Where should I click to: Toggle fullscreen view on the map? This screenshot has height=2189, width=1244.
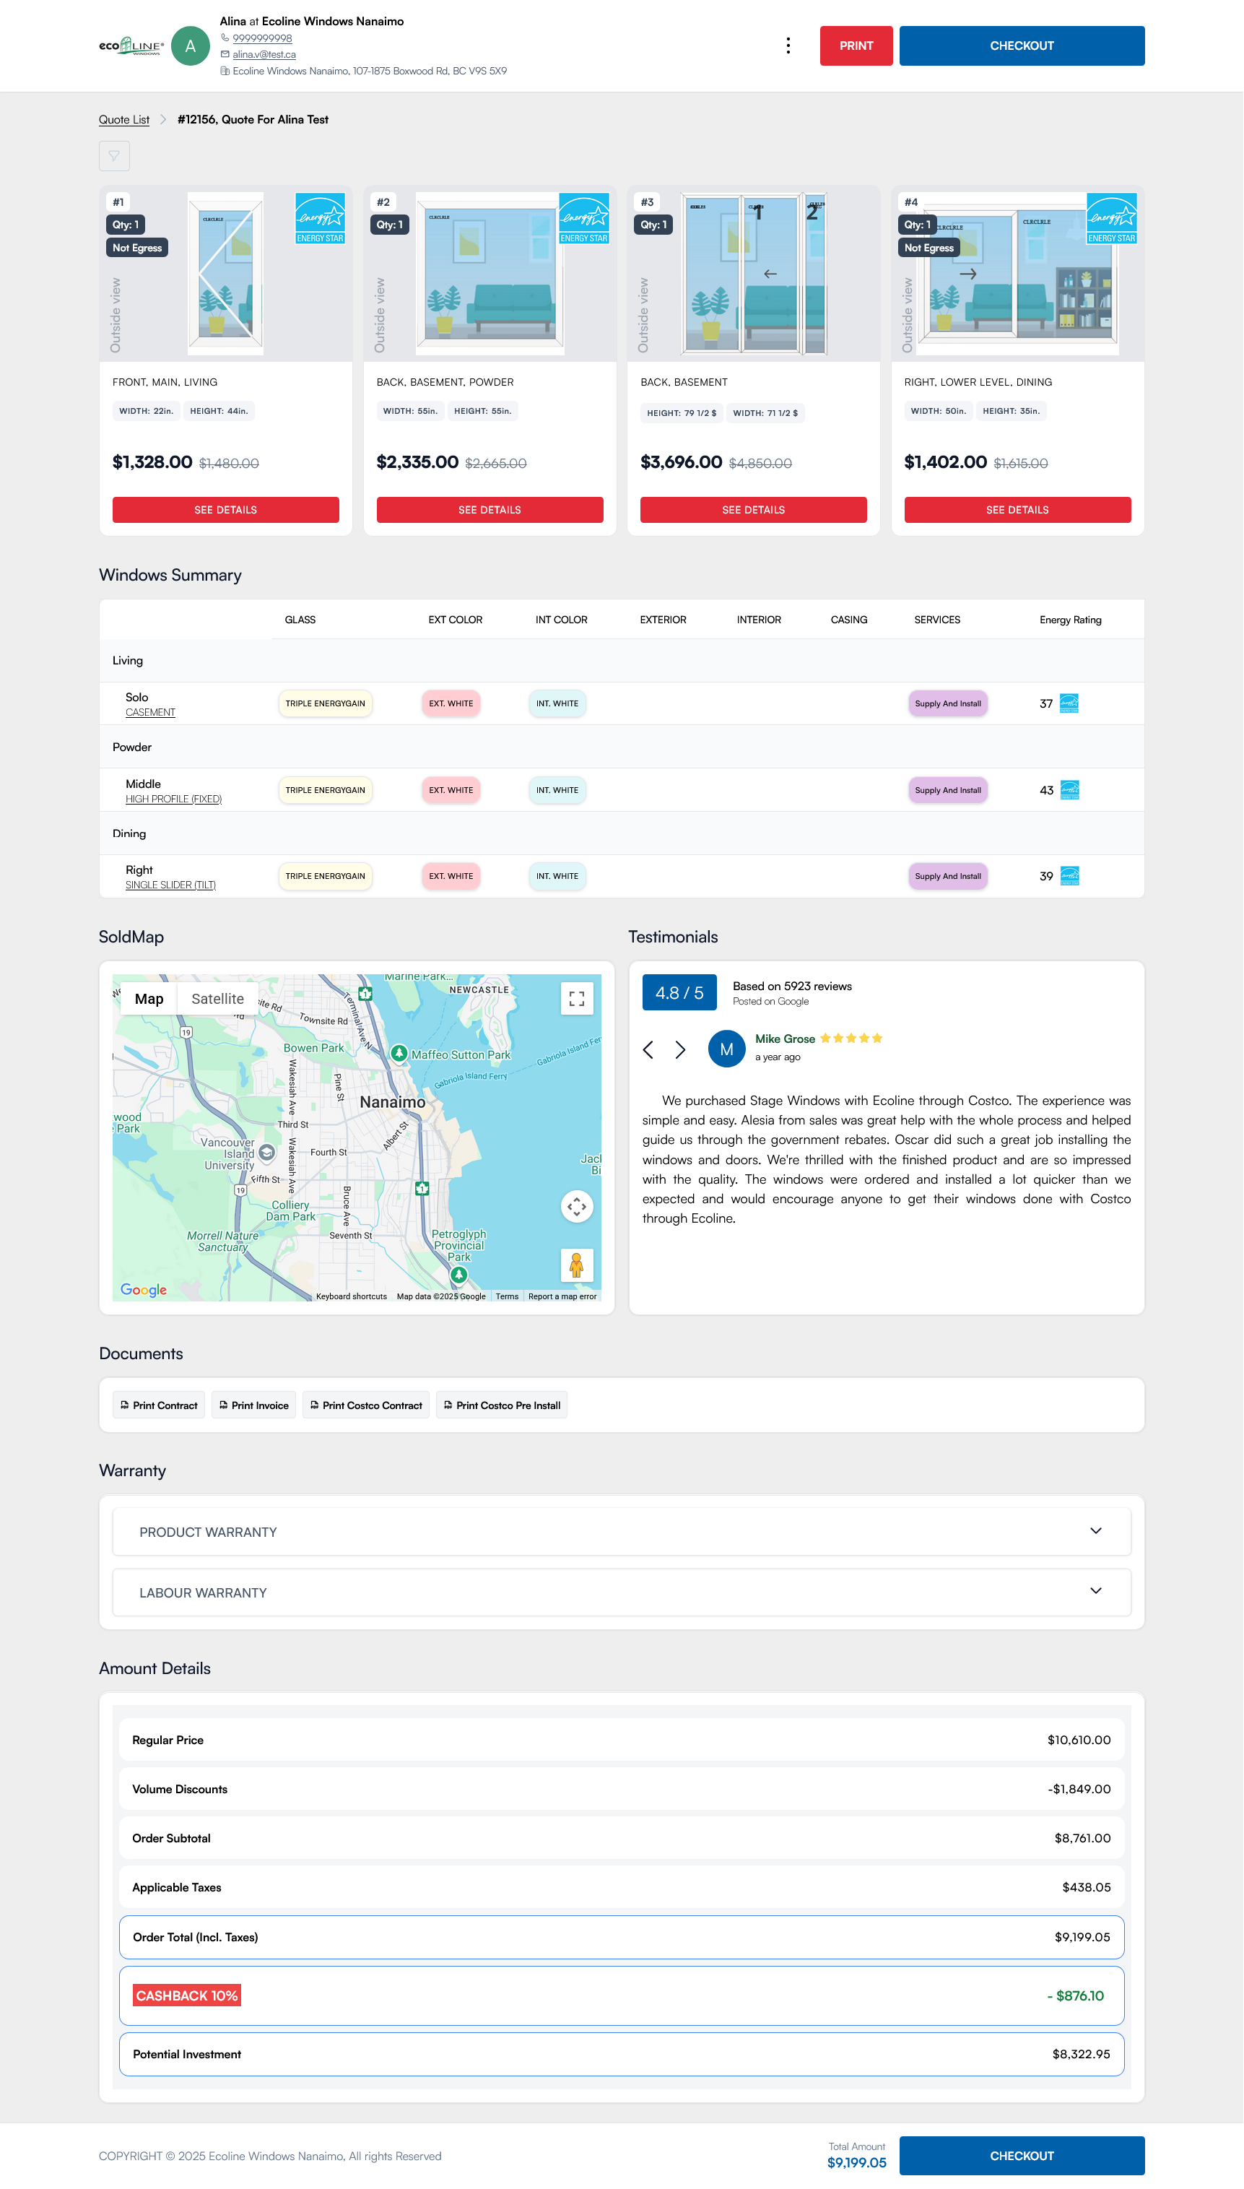(x=576, y=999)
